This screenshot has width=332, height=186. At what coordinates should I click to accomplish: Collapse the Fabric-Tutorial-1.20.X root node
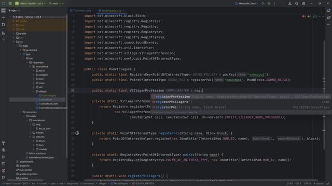pos(10,17)
